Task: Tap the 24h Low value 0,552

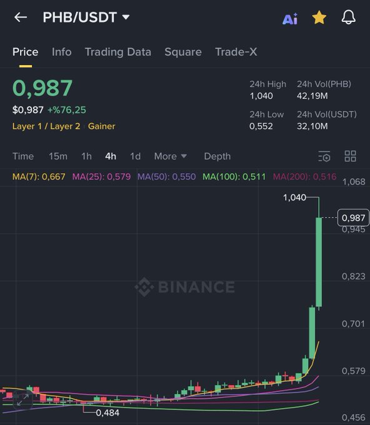Action: [x=261, y=126]
